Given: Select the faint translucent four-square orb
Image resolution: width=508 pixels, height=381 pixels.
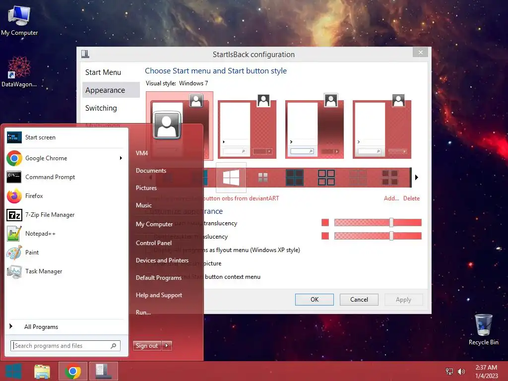Looking at the screenshot, I should click(358, 178).
